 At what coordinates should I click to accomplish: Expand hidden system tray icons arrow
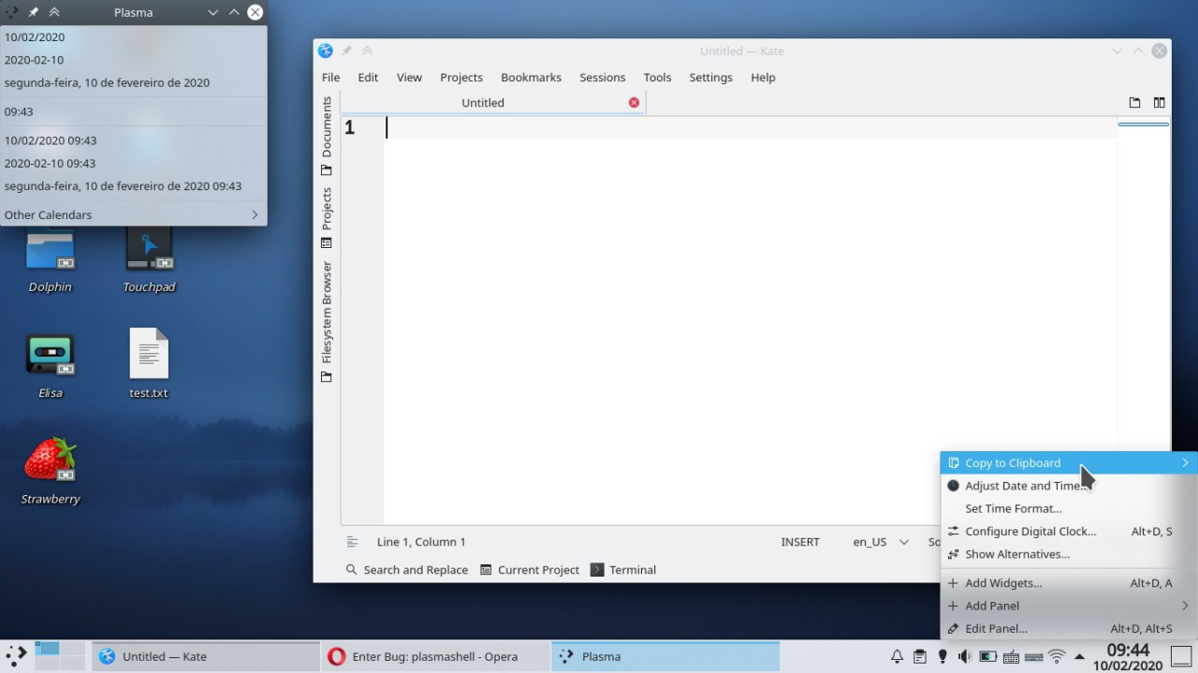(x=1079, y=656)
